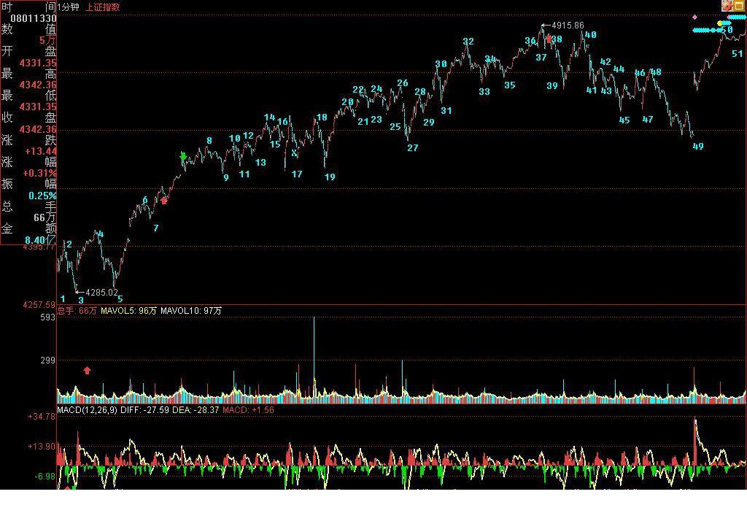Click the orange window-square icon at top right
This screenshot has height=532, width=747.
click(x=739, y=5)
